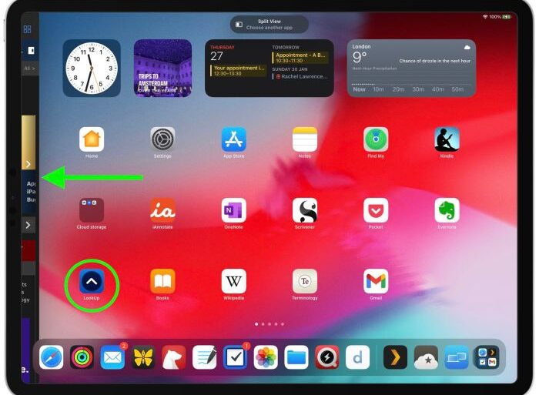The width and height of the screenshot is (539, 395).
Task: Tap the Wi-Fi icon in status bar
Action: pyautogui.click(x=485, y=17)
